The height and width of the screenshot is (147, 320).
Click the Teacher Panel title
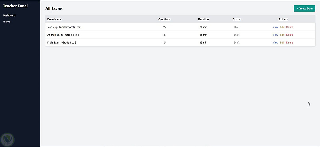point(15,6)
